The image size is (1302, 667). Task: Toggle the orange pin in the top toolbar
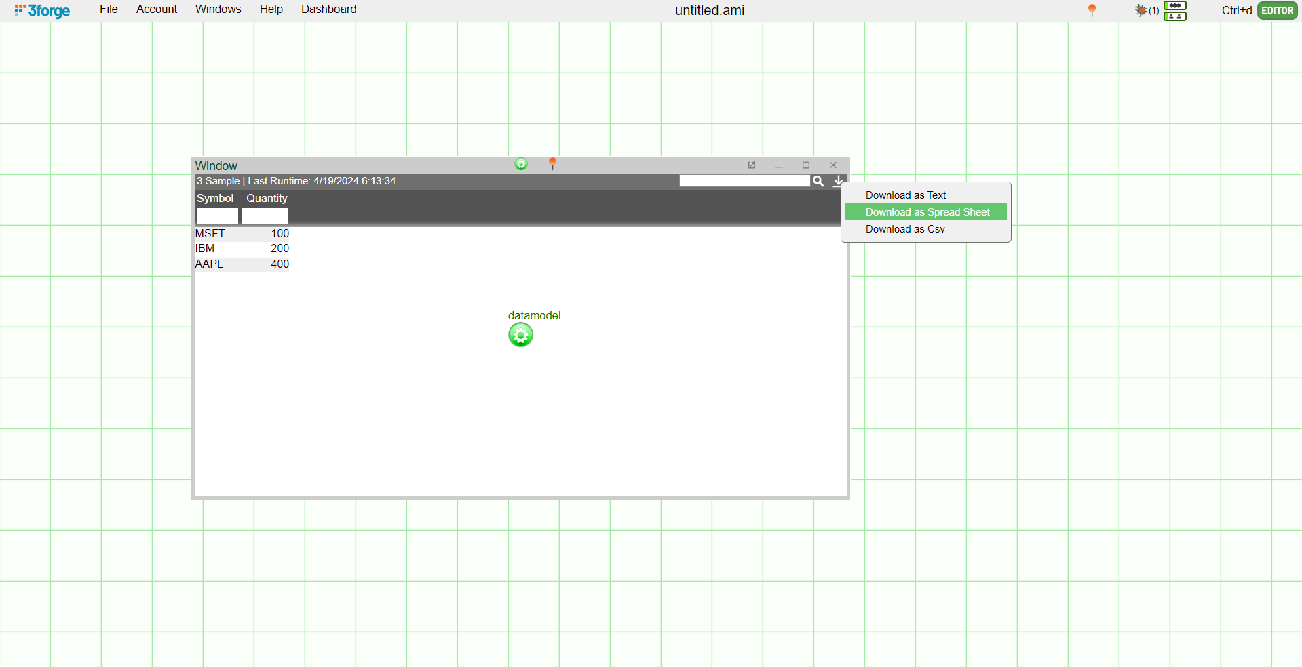coord(1092,11)
